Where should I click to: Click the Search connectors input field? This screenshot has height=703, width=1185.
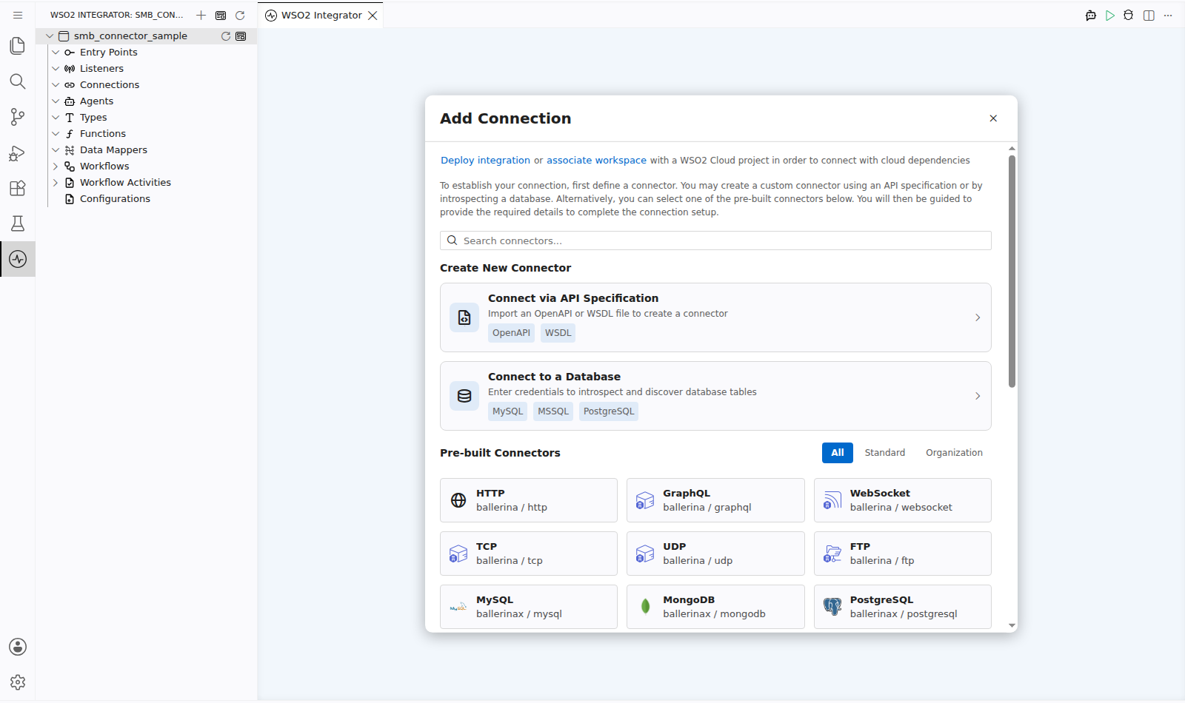[715, 240]
